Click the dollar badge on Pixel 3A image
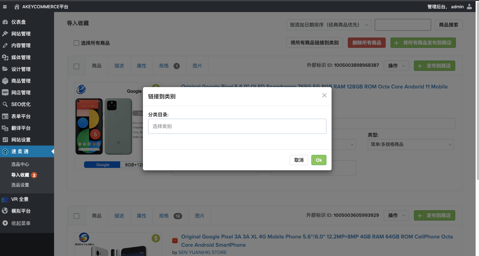This screenshot has height=256, width=479. click(156, 238)
